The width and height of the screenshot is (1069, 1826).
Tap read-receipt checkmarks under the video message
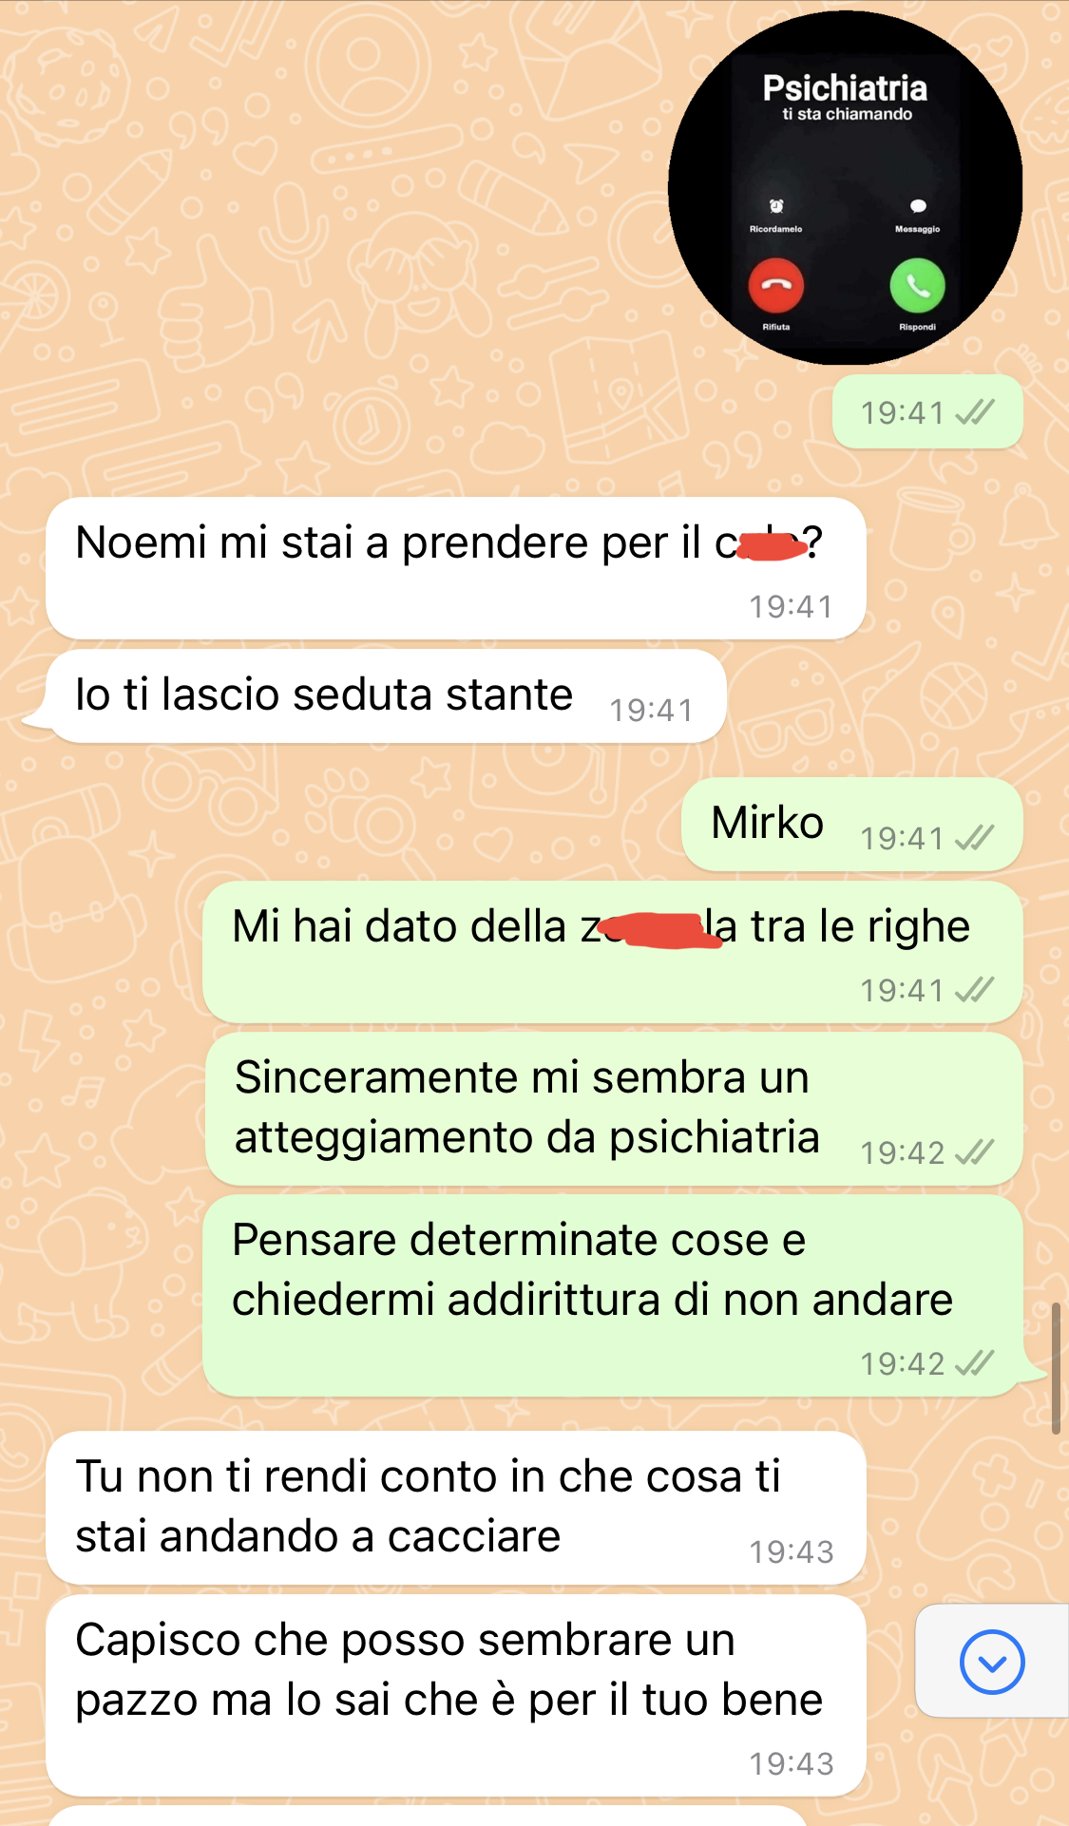(x=975, y=412)
